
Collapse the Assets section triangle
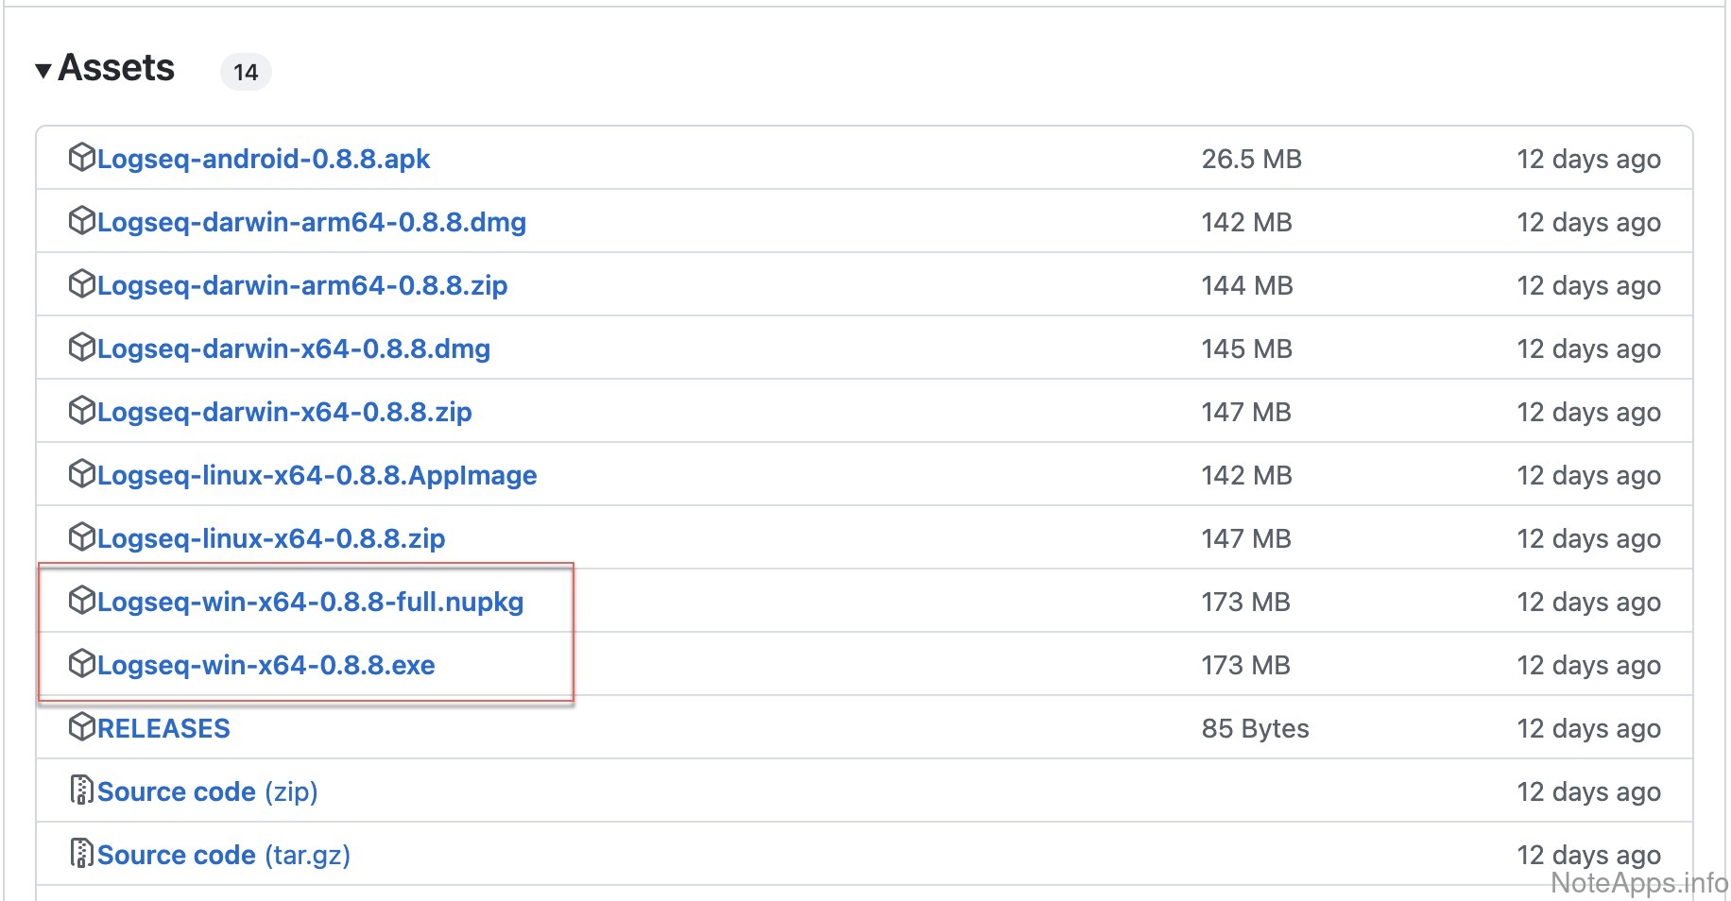pos(43,71)
